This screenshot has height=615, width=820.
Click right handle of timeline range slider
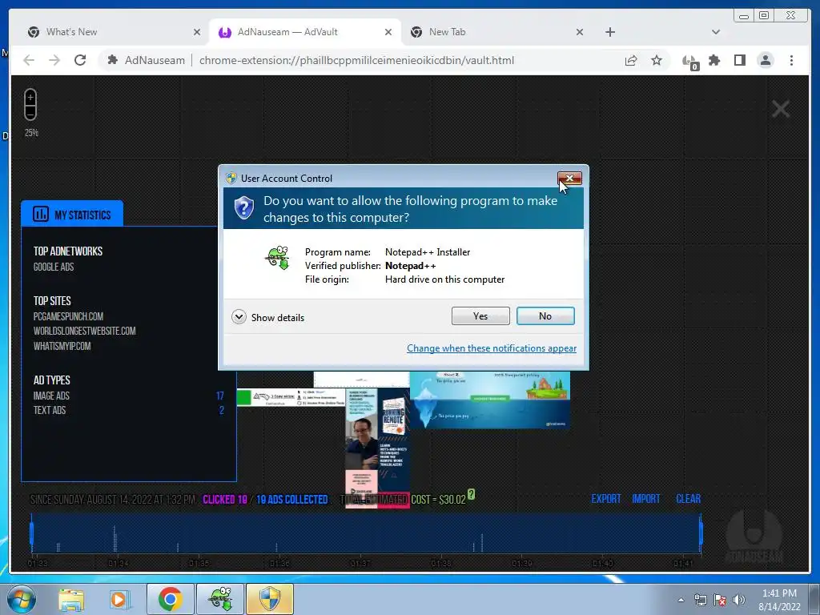pyautogui.click(x=701, y=533)
